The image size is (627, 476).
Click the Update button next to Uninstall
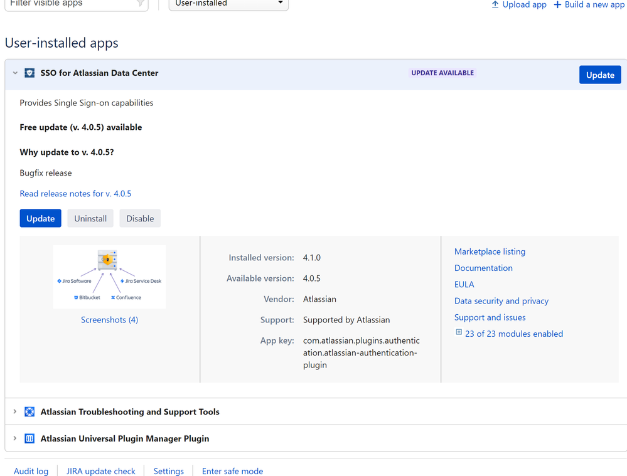coord(40,218)
